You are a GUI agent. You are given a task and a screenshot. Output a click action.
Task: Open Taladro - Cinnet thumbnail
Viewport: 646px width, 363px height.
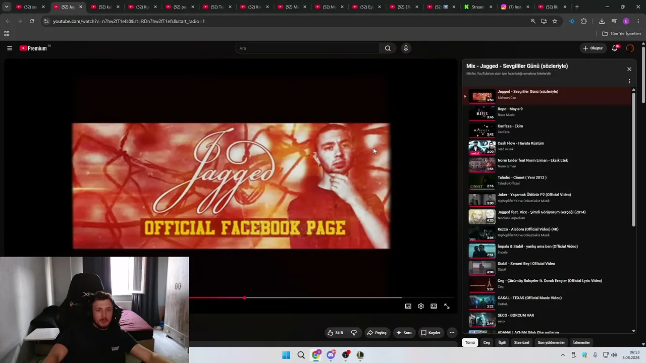pyautogui.click(x=482, y=181)
